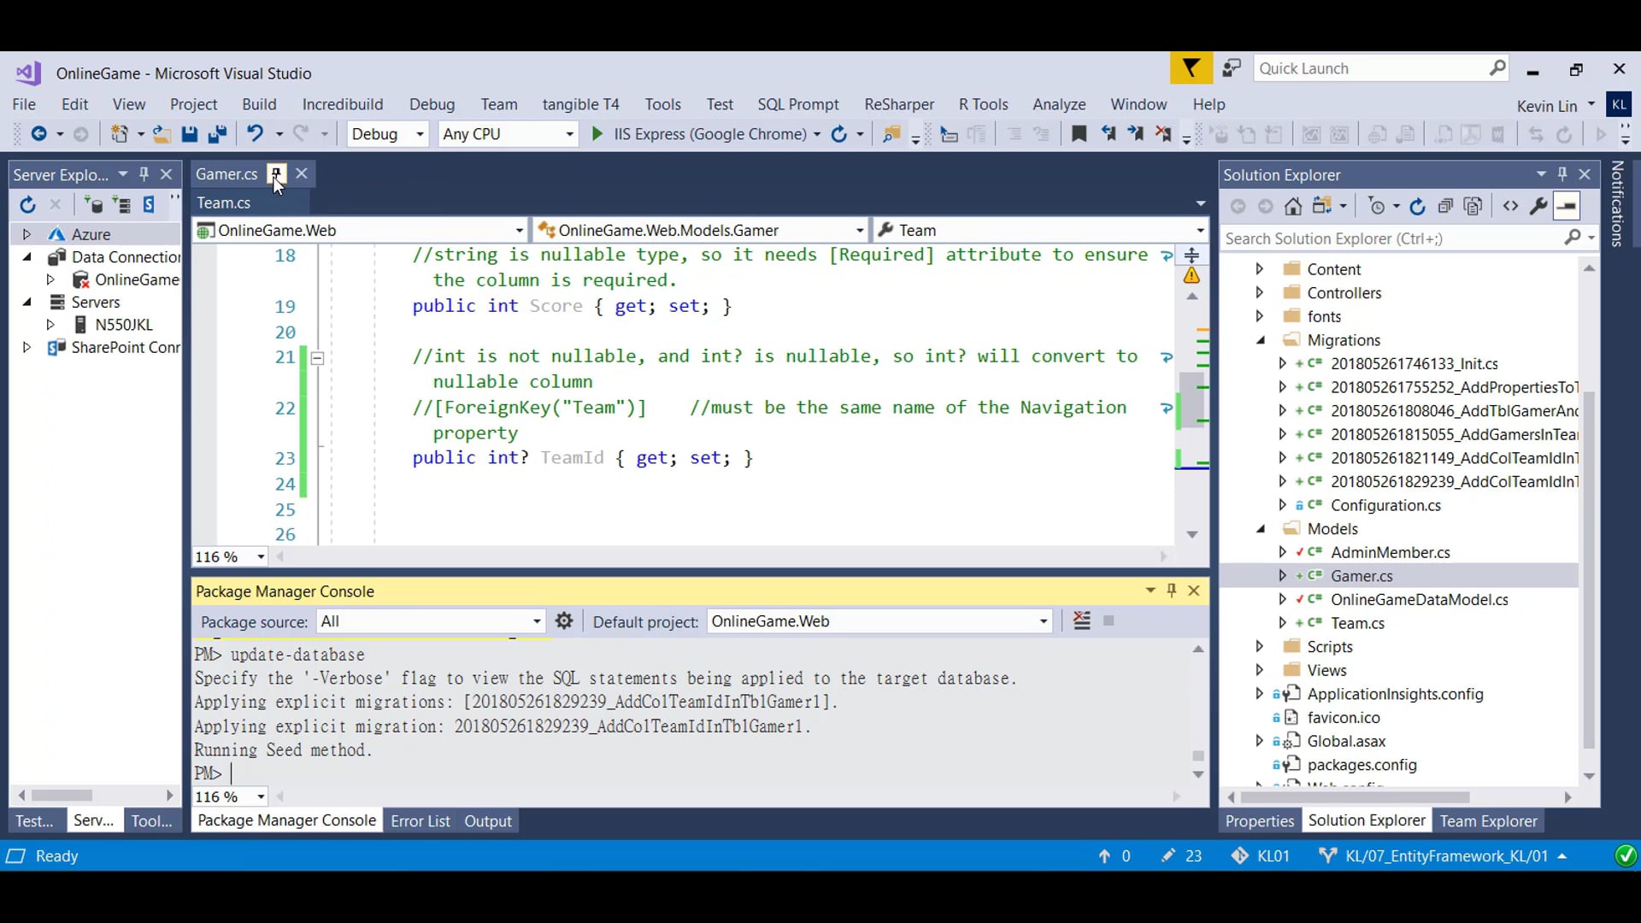This screenshot has height=923, width=1641.
Task: Click Connect to Database icon in Server Explorer
Action: 93,205
